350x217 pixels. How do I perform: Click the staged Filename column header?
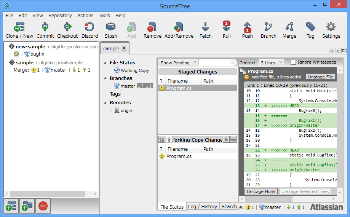183,81
